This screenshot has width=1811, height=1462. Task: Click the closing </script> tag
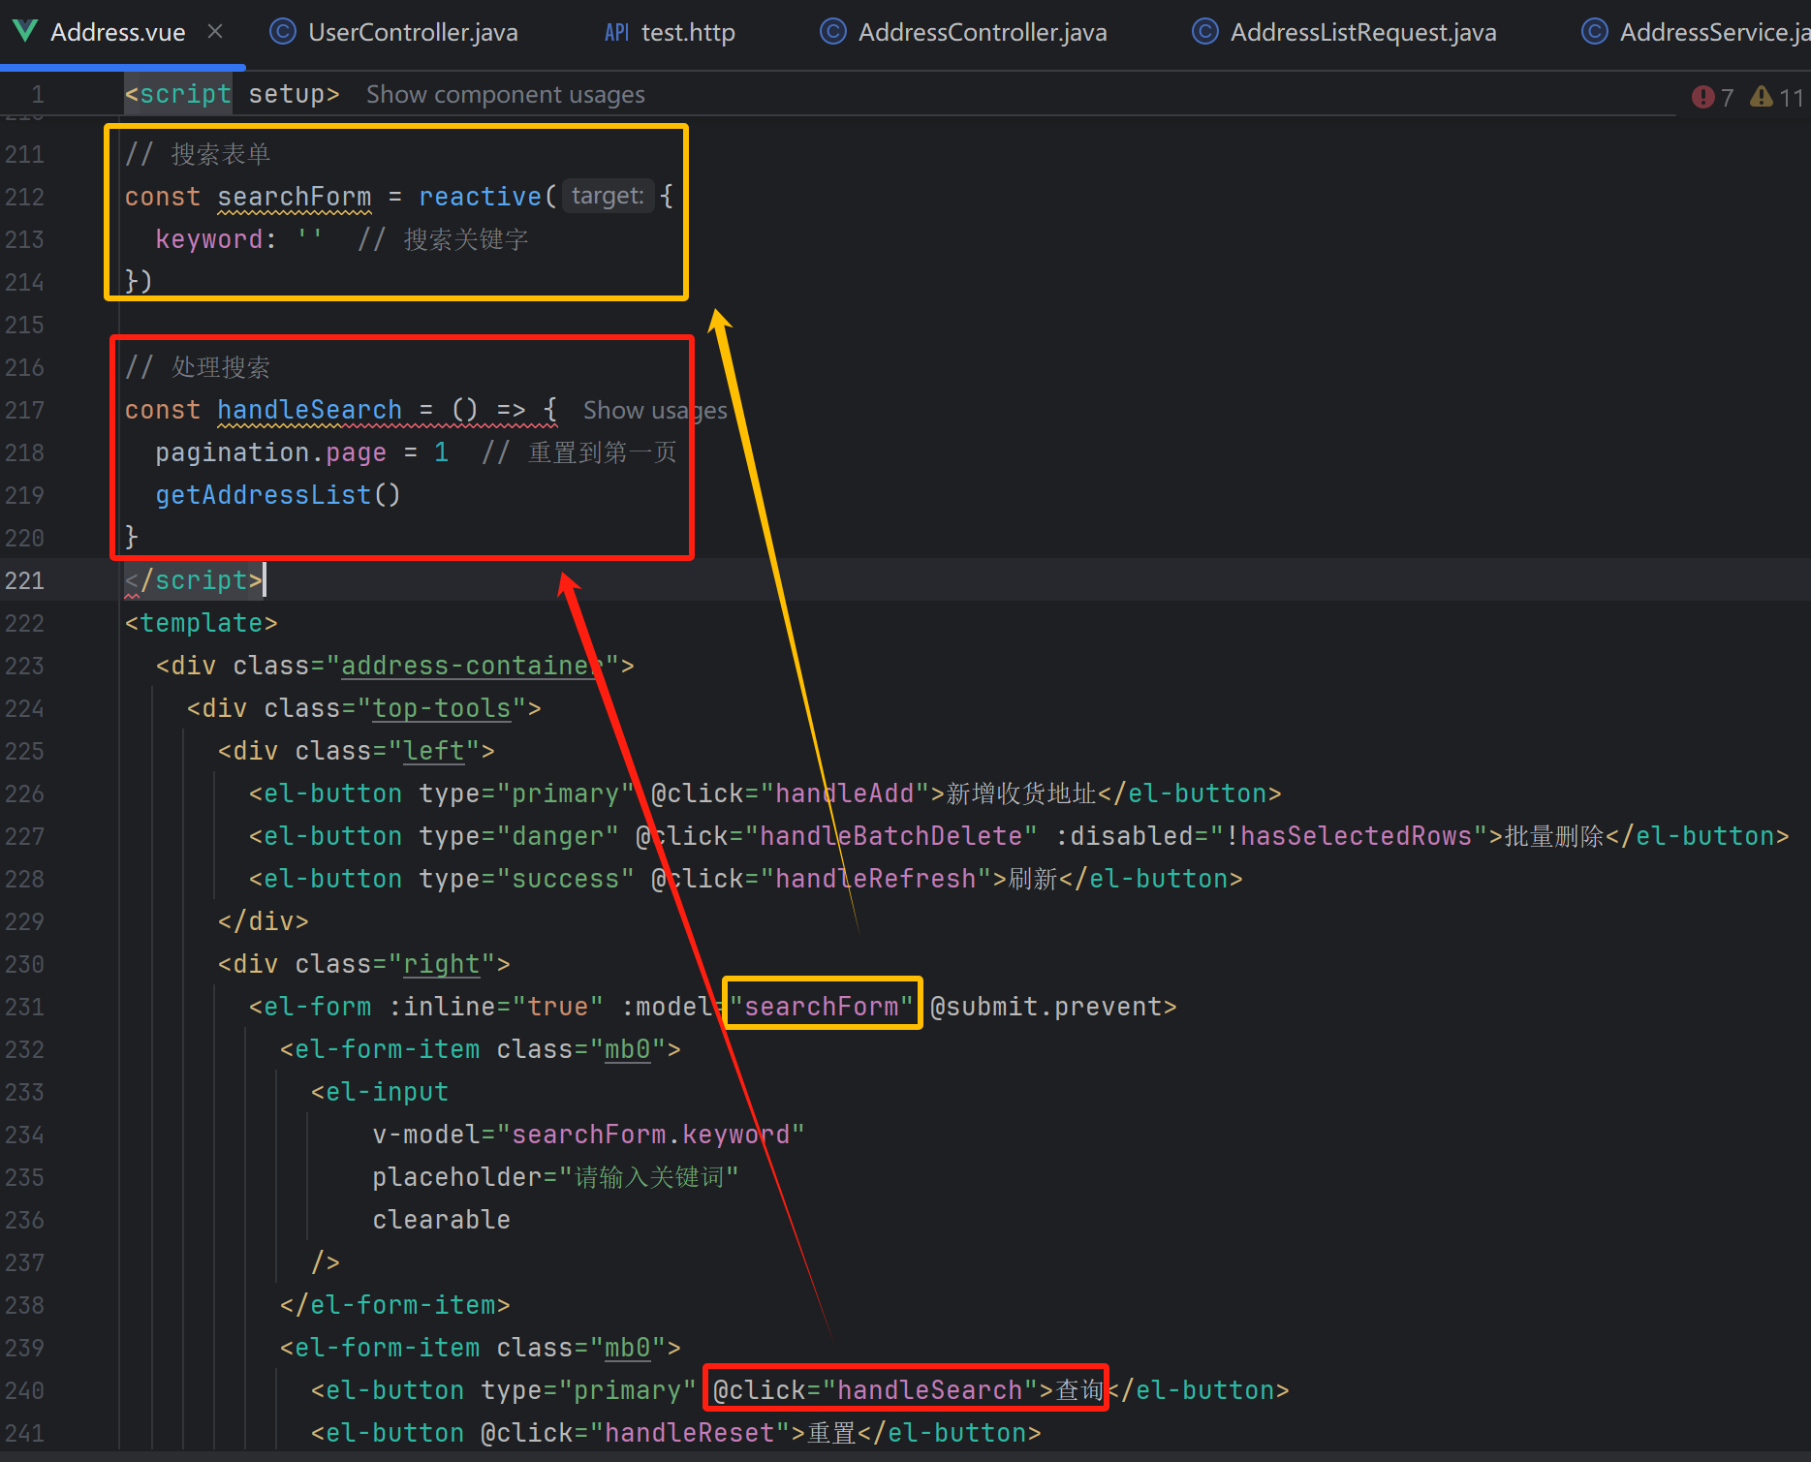pos(194,580)
